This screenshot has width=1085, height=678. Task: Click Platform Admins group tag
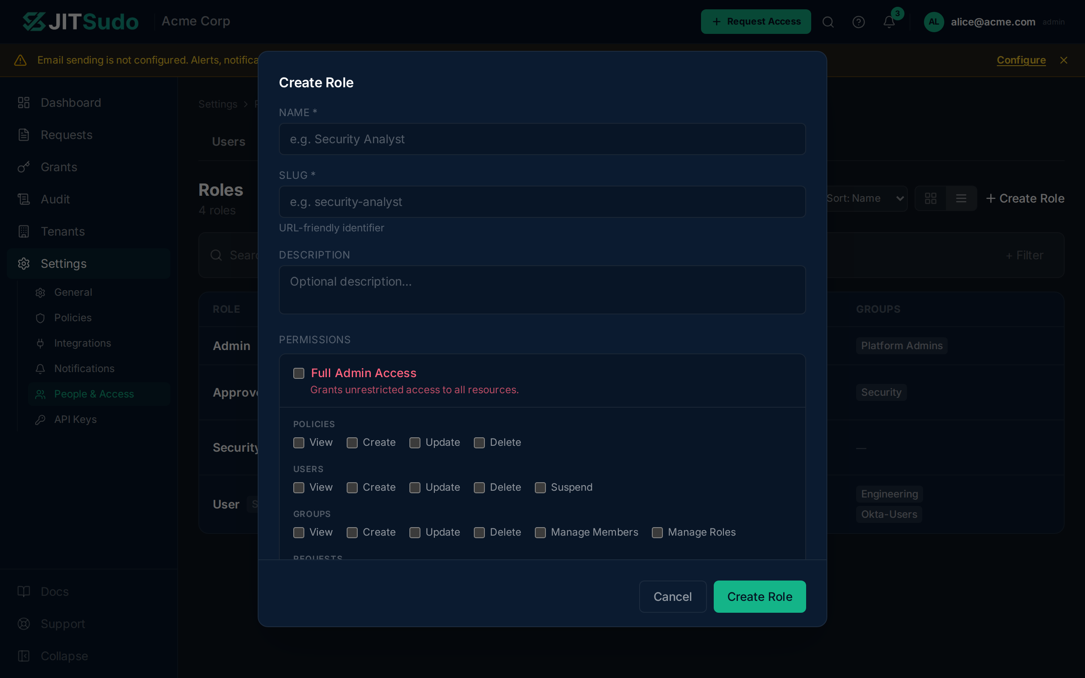point(901,346)
